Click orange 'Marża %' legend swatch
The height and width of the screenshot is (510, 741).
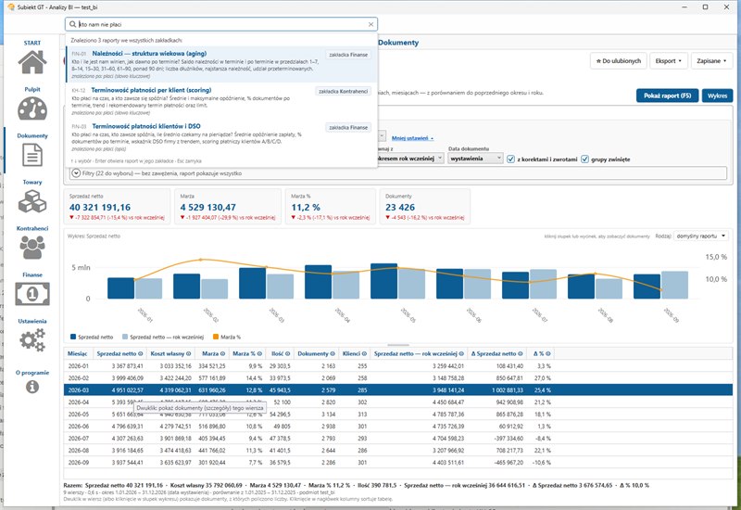[x=216, y=337]
